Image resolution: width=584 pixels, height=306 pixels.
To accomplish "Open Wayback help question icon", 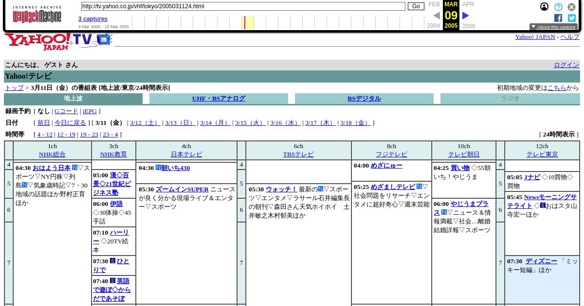I will coord(558,7).
